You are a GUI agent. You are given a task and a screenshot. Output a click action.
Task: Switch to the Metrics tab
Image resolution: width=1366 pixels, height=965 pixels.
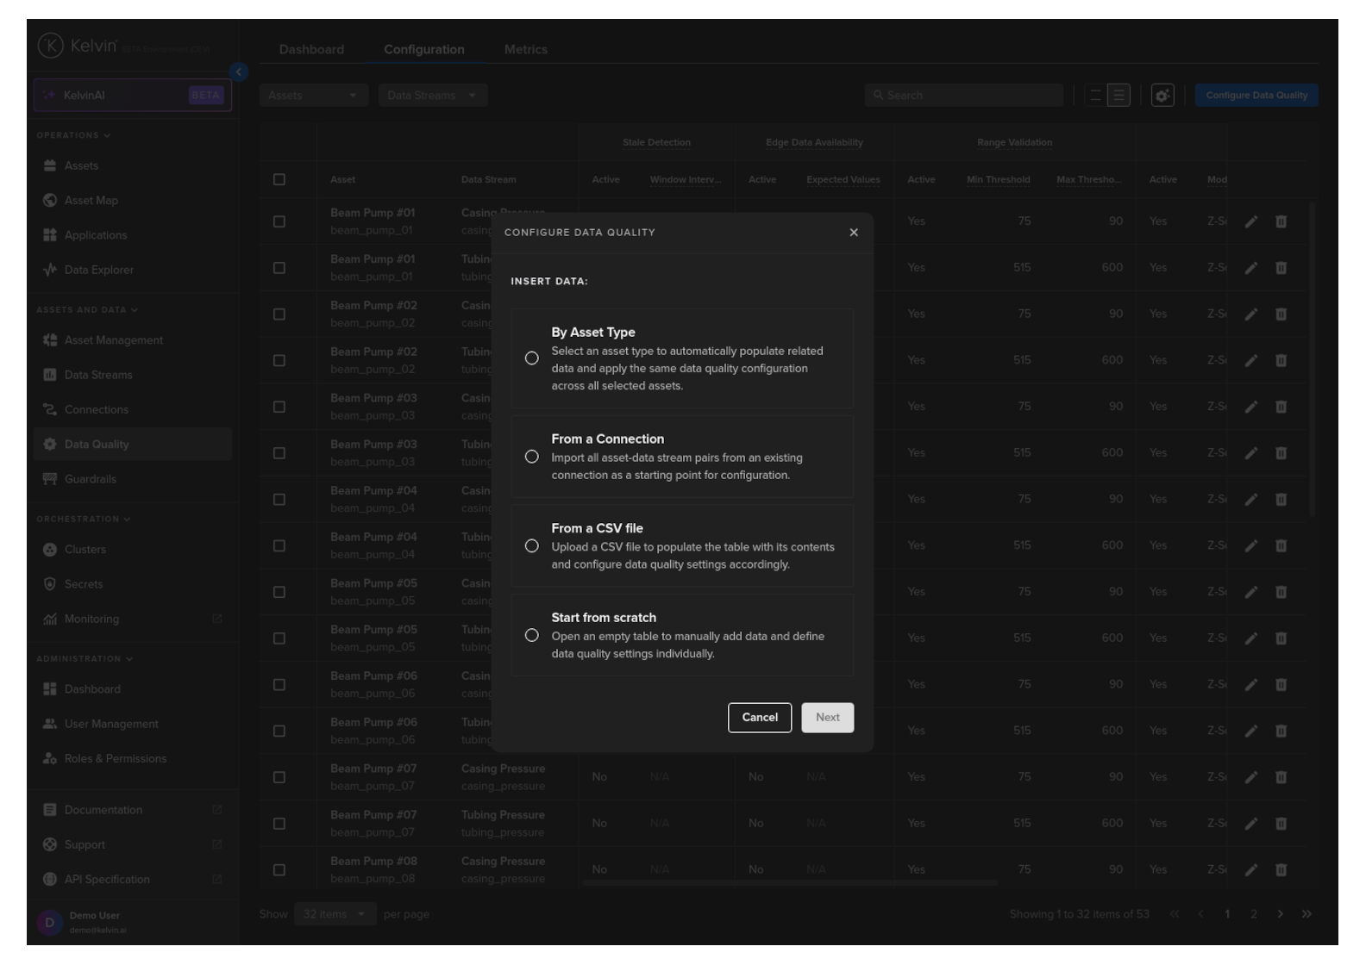(x=525, y=50)
